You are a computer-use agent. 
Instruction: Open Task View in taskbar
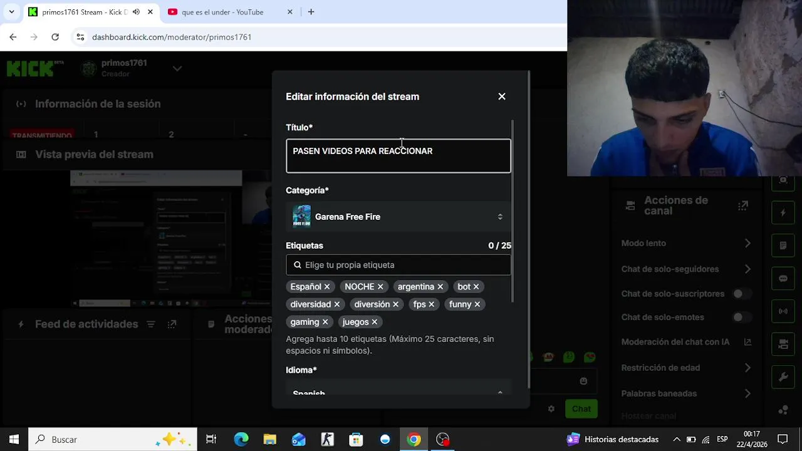click(211, 439)
